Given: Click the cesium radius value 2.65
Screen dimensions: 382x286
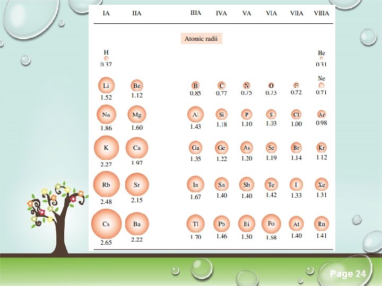Looking at the screenshot, I should (x=106, y=243).
